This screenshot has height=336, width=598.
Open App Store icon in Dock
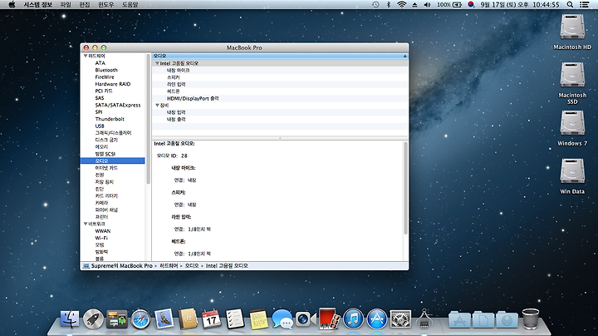[377, 319]
